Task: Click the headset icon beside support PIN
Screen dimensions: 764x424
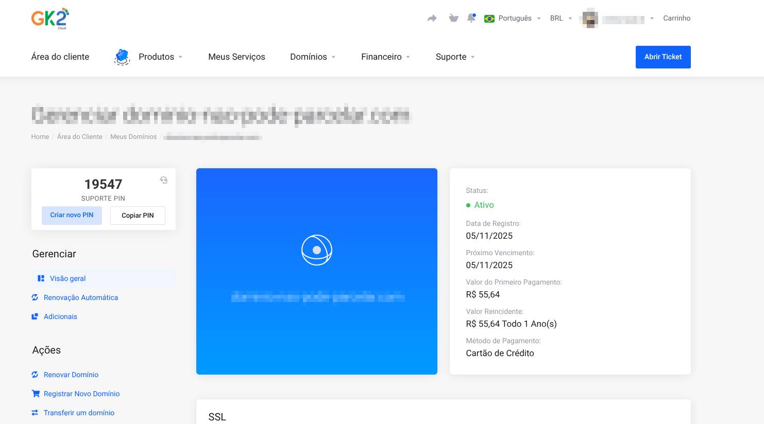Action: 163,180
